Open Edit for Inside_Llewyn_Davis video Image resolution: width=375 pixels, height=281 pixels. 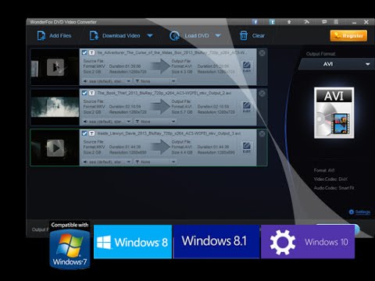[247, 148]
